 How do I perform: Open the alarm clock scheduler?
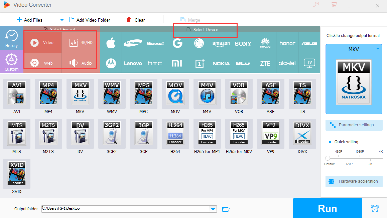[375, 208]
